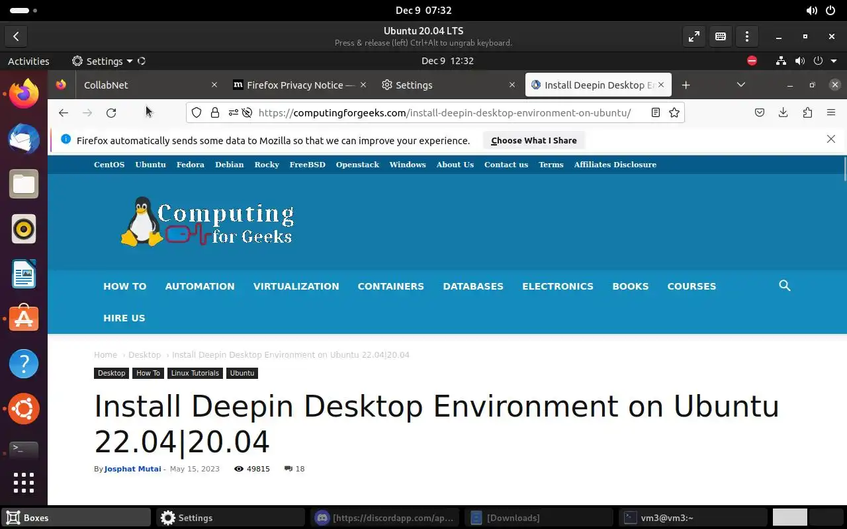Launch LibreOffice Writer from the dock
Image resolution: width=847 pixels, height=529 pixels.
tap(24, 274)
